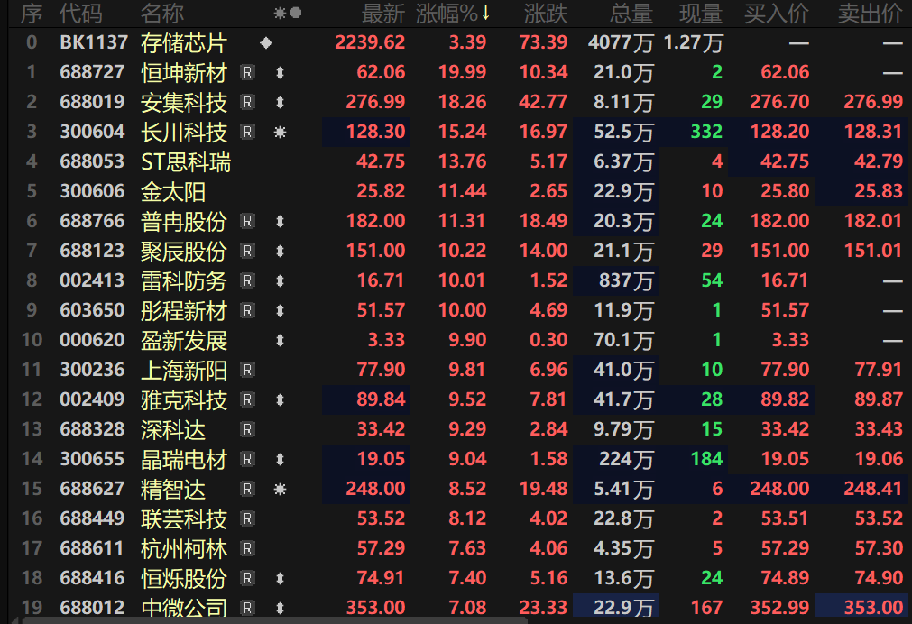Sort the list by 最新 column
Image resolution: width=912 pixels, height=624 pixels.
point(382,14)
